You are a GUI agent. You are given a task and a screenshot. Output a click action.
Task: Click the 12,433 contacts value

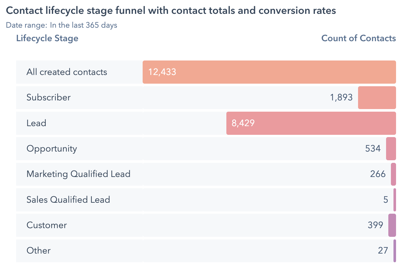pyautogui.click(x=162, y=72)
